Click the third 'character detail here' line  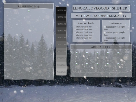coord(84,32)
